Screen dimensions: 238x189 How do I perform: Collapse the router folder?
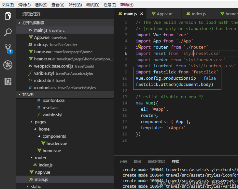click(32, 158)
